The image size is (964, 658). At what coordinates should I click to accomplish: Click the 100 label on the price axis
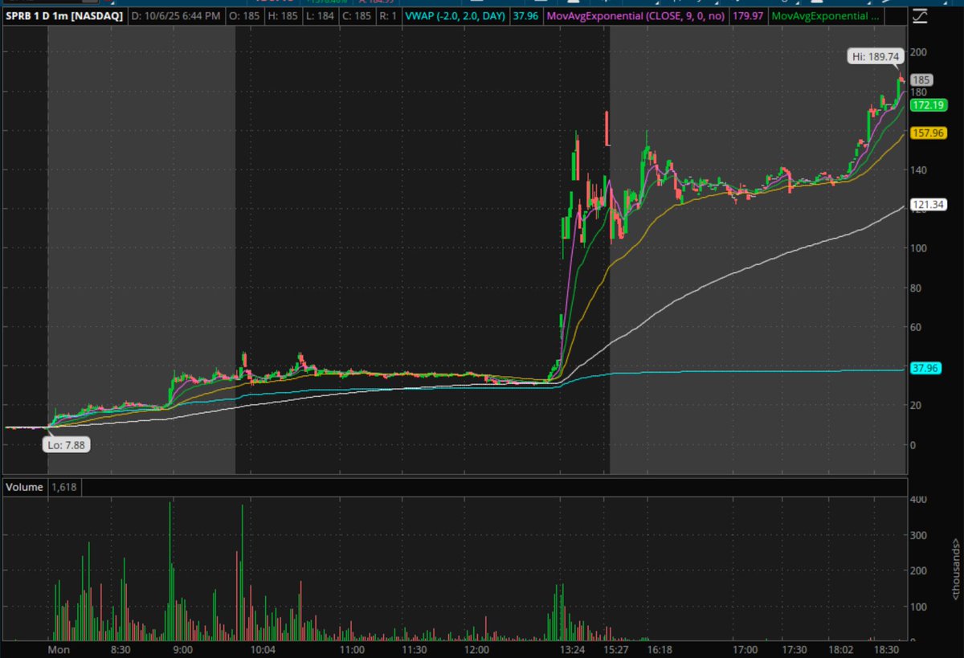click(x=918, y=248)
